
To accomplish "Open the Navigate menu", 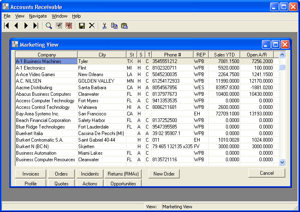I will pyautogui.click(x=38, y=16).
